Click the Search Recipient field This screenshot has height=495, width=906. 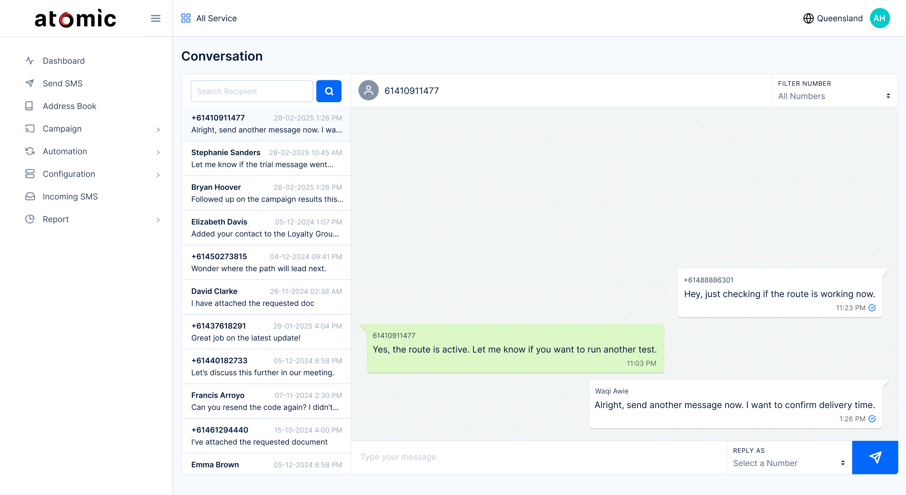[x=252, y=91]
